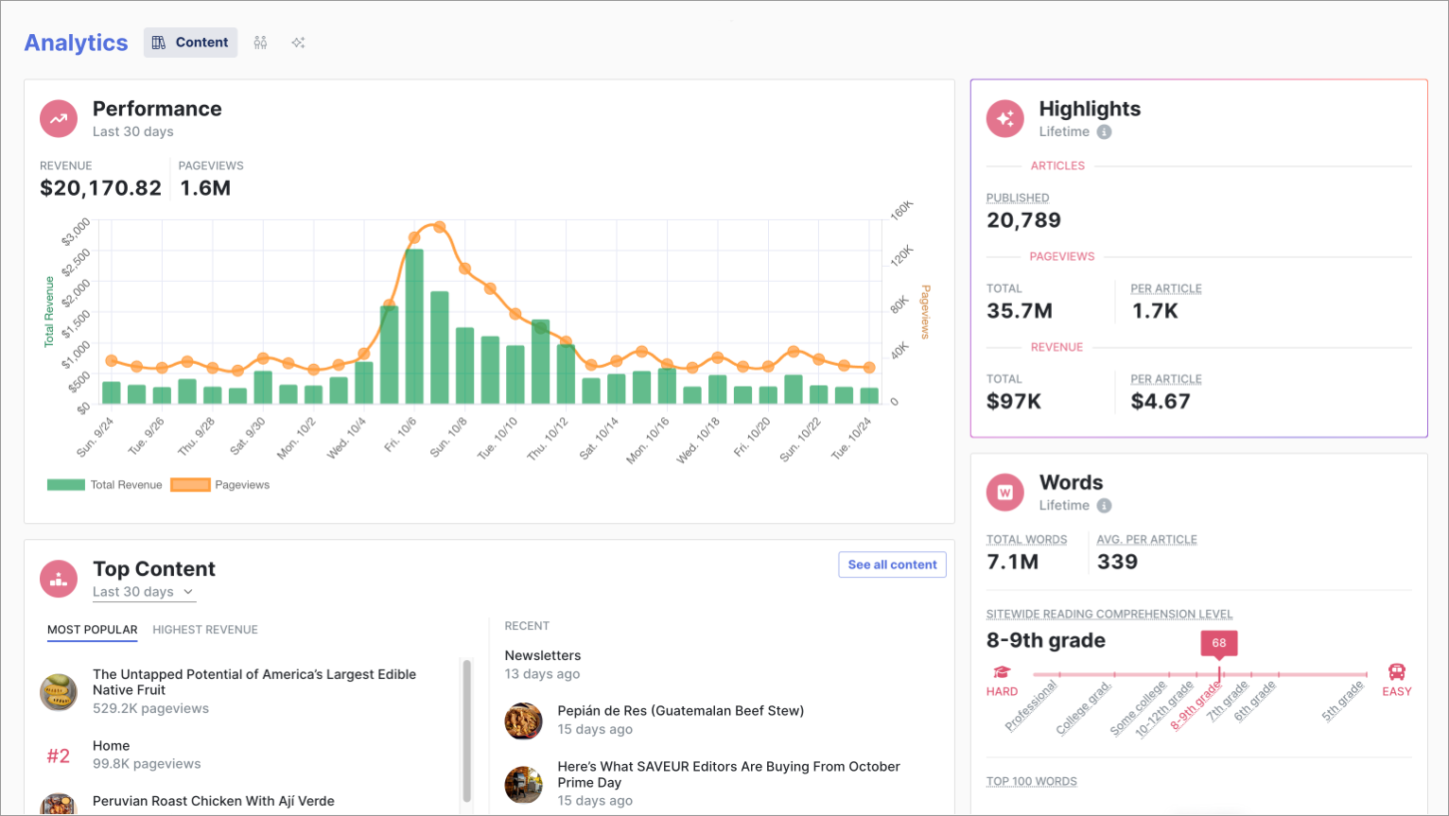
Task: Show info tooltip next to Words Lifetime
Action: pos(1104,506)
